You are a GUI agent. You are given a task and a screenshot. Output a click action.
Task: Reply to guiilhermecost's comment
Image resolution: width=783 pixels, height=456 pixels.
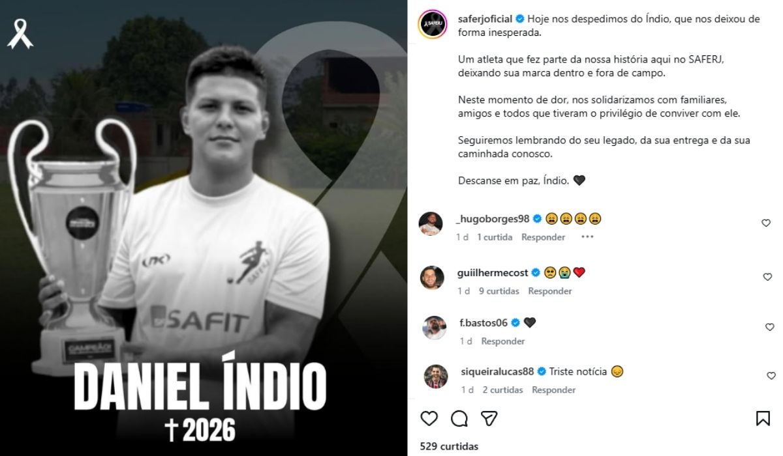point(550,291)
